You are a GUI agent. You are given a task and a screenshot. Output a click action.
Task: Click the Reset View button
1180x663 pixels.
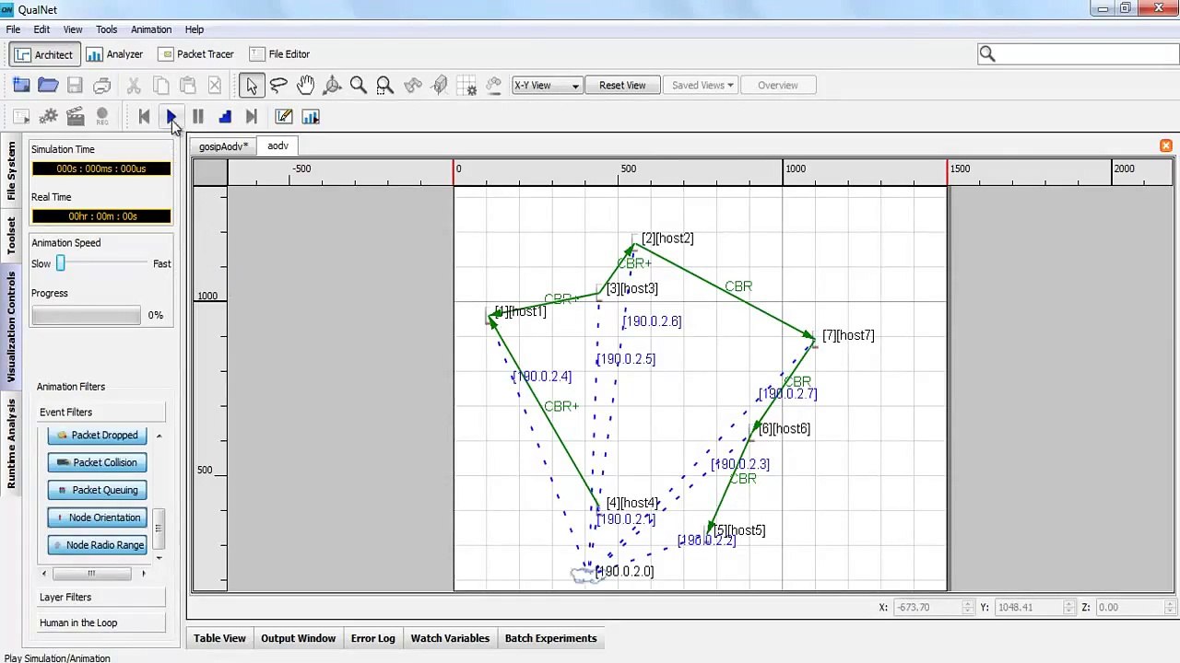[x=622, y=86]
